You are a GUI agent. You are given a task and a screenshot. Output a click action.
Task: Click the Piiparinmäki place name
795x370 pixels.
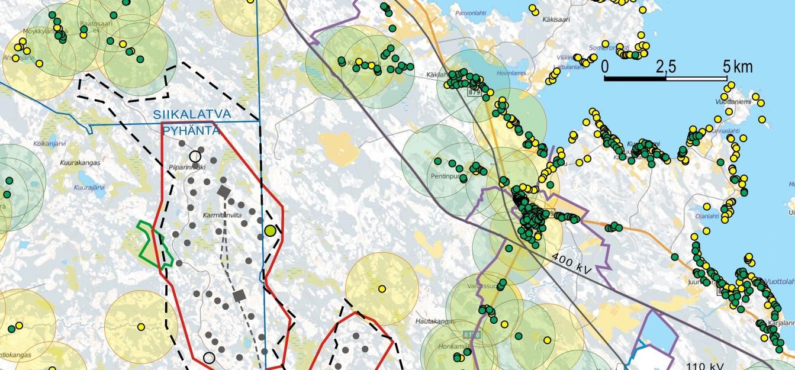(186, 167)
